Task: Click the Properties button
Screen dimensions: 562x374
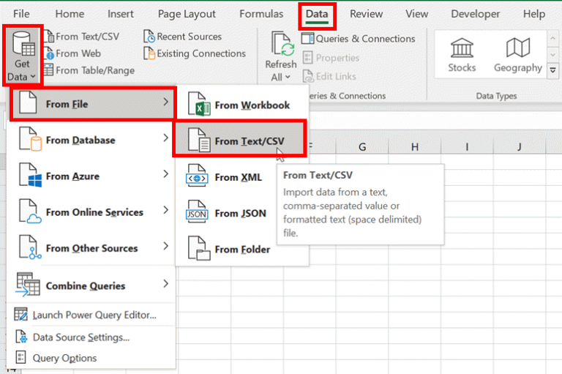Action: 331,58
